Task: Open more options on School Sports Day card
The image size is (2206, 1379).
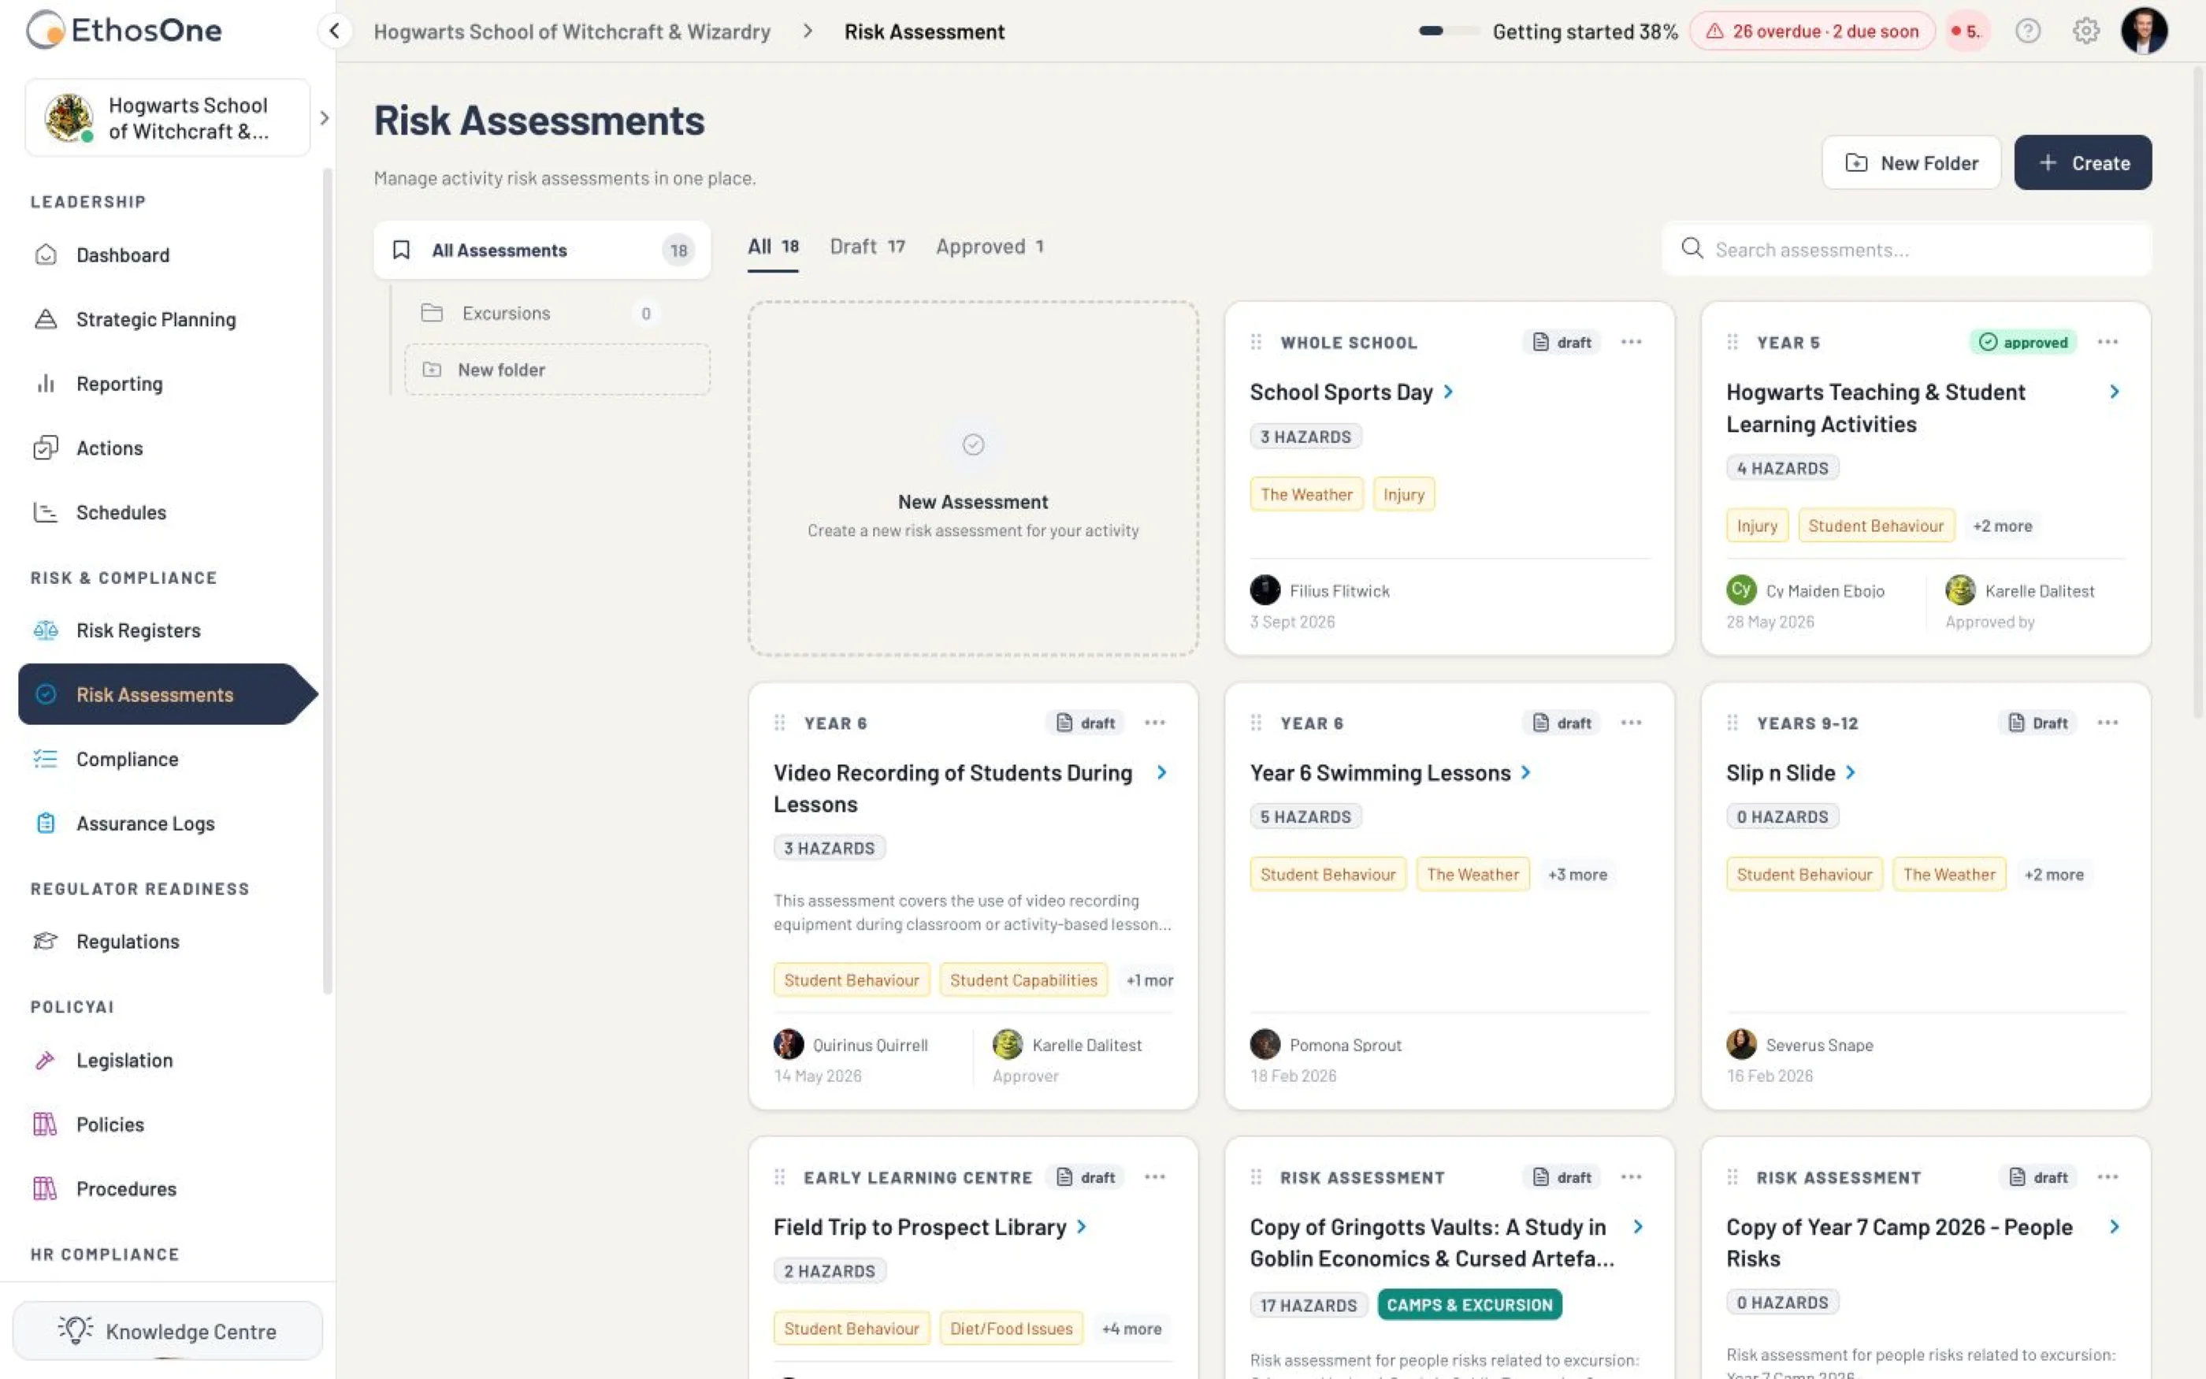Action: coord(1631,342)
